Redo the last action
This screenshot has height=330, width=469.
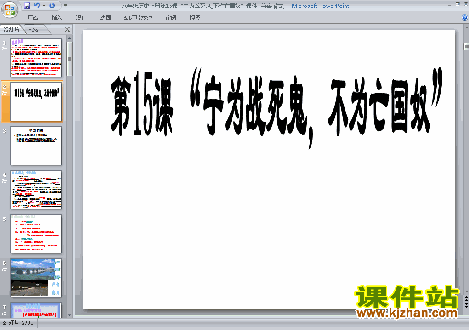[52, 6]
